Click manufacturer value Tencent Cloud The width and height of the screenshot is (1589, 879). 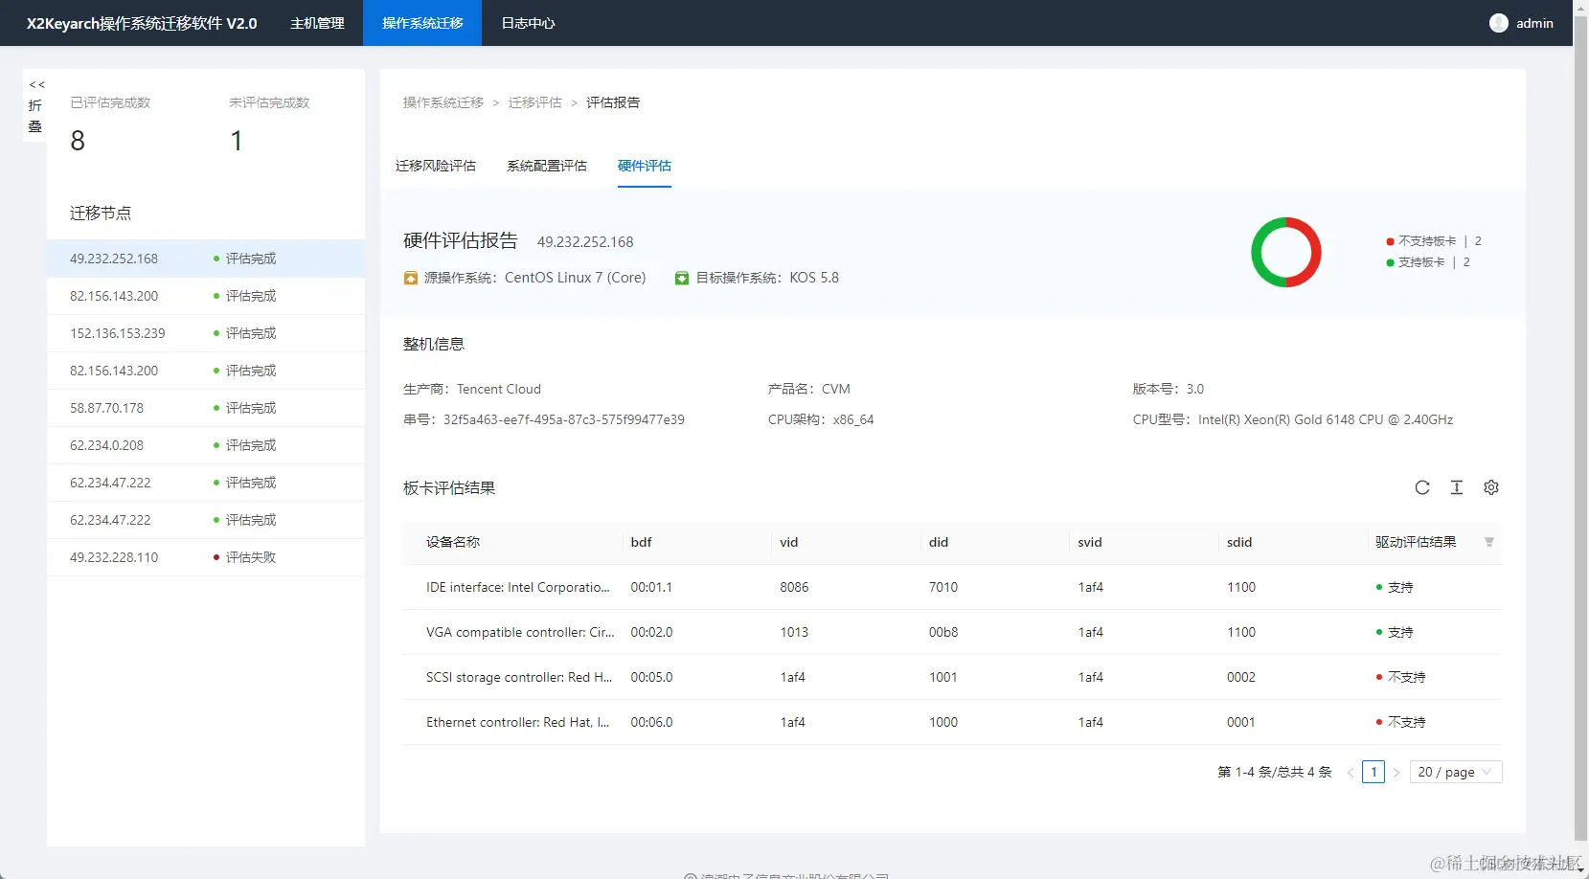499,389
